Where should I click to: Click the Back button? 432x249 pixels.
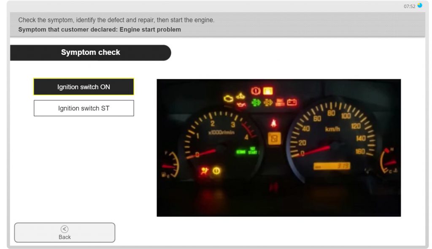point(65,233)
